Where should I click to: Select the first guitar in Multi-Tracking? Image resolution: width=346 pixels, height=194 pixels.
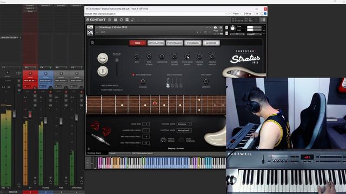pos(168,83)
